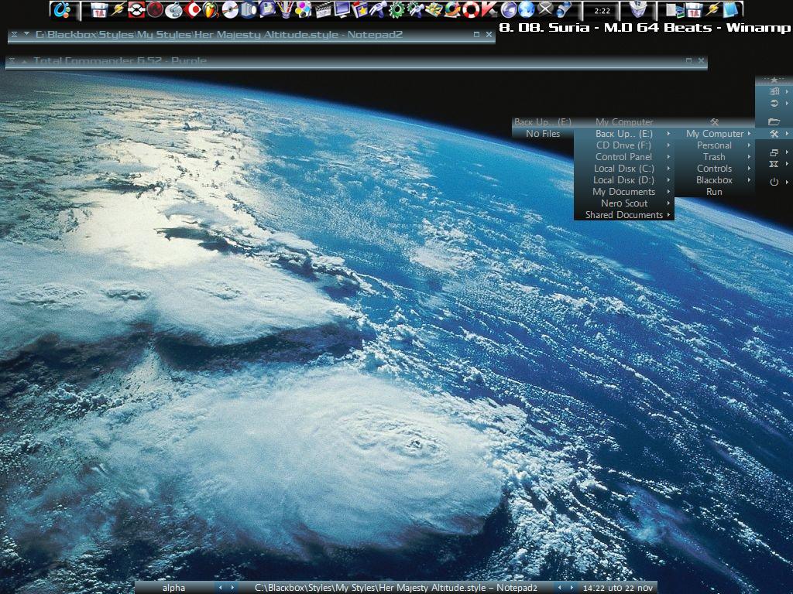Click the Back Up.. (E:) menu title header
This screenshot has height=594, width=793.
click(x=543, y=122)
